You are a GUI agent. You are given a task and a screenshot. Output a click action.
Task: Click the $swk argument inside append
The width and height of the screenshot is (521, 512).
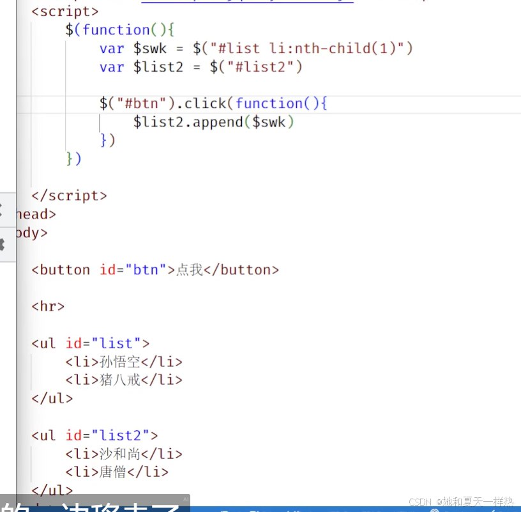(x=269, y=122)
